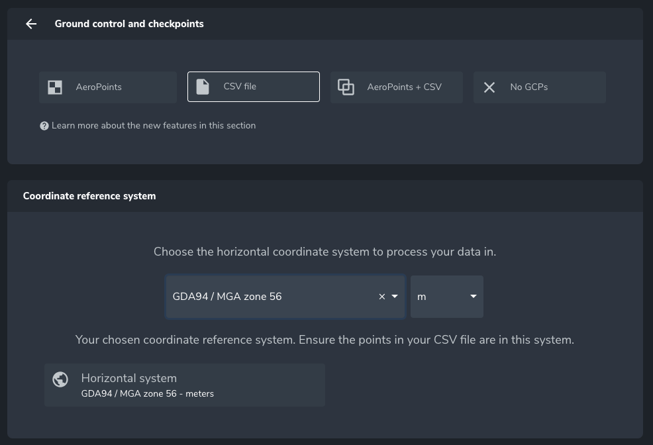Clear the GDA94 / MGA zone 56 selection
Image resolution: width=653 pixels, height=445 pixels.
point(381,297)
